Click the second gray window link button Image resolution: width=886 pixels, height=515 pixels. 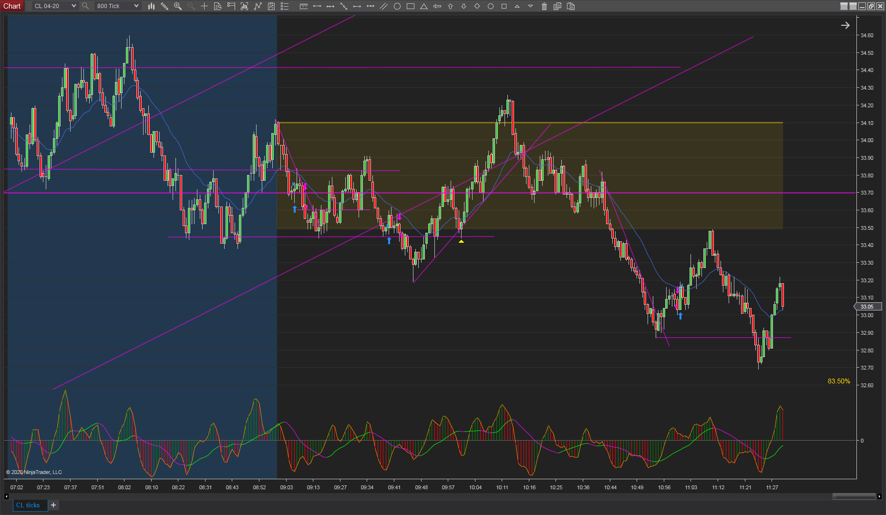[853, 6]
